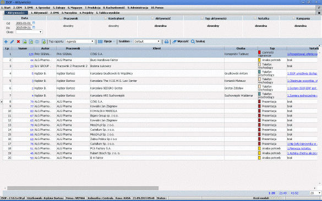Image resolution: width=322 pixels, height=201 pixels.
Task: Click the printer icon in the toolbar
Action: point(166,42)
